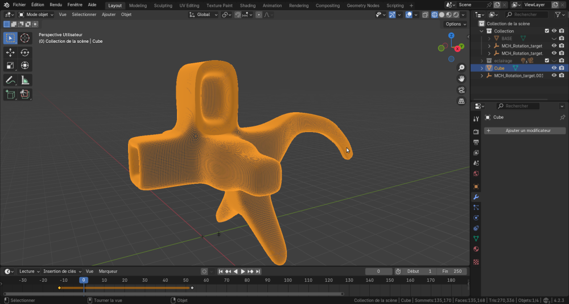
Task: Open the Insertion de clés dropdown
Action: tap(63, 272)
